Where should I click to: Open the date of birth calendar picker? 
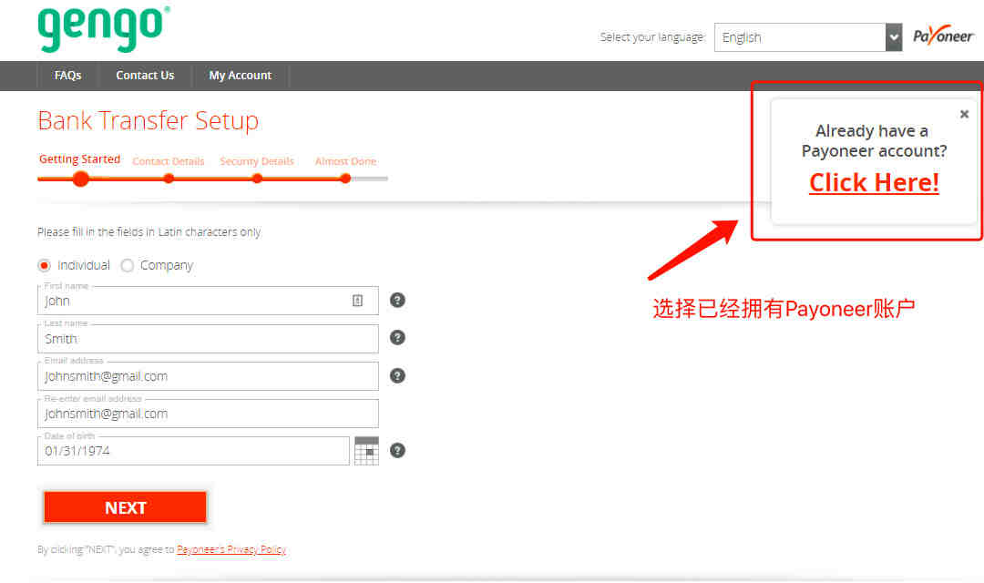366,451
